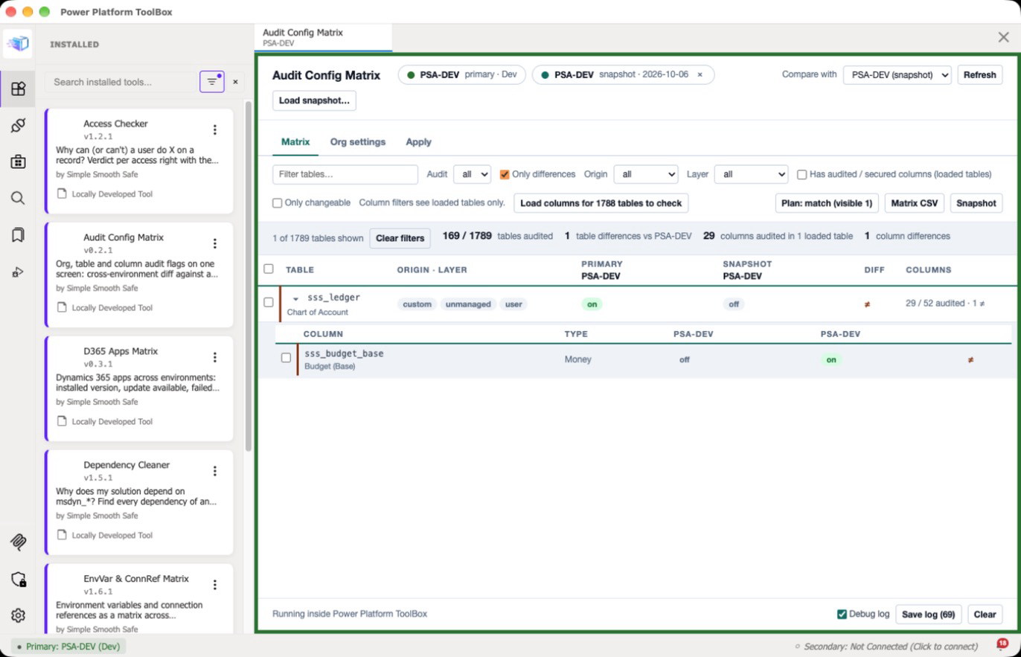Open the shield lock security icon
The image size is (1021, 657).
[x=18, y=579]
